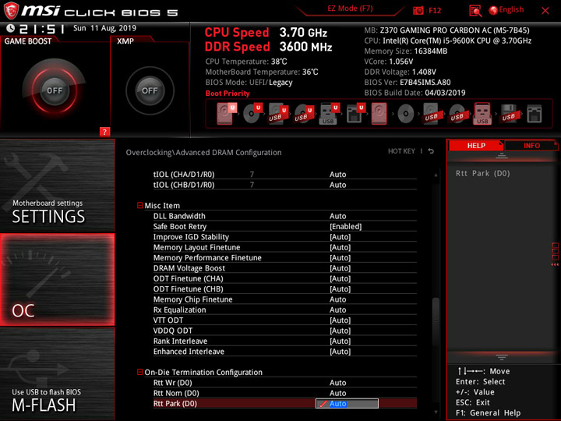Click the Rx Equalization Auto value
The height and width of the screenshot is (421, 561).
(337, 310)
